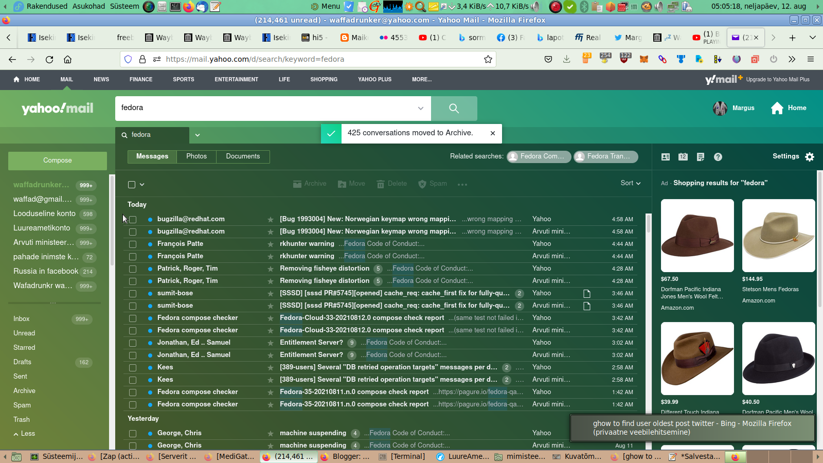Open Stetson Mens Fedoras product thumbnail

click(779, 236)
